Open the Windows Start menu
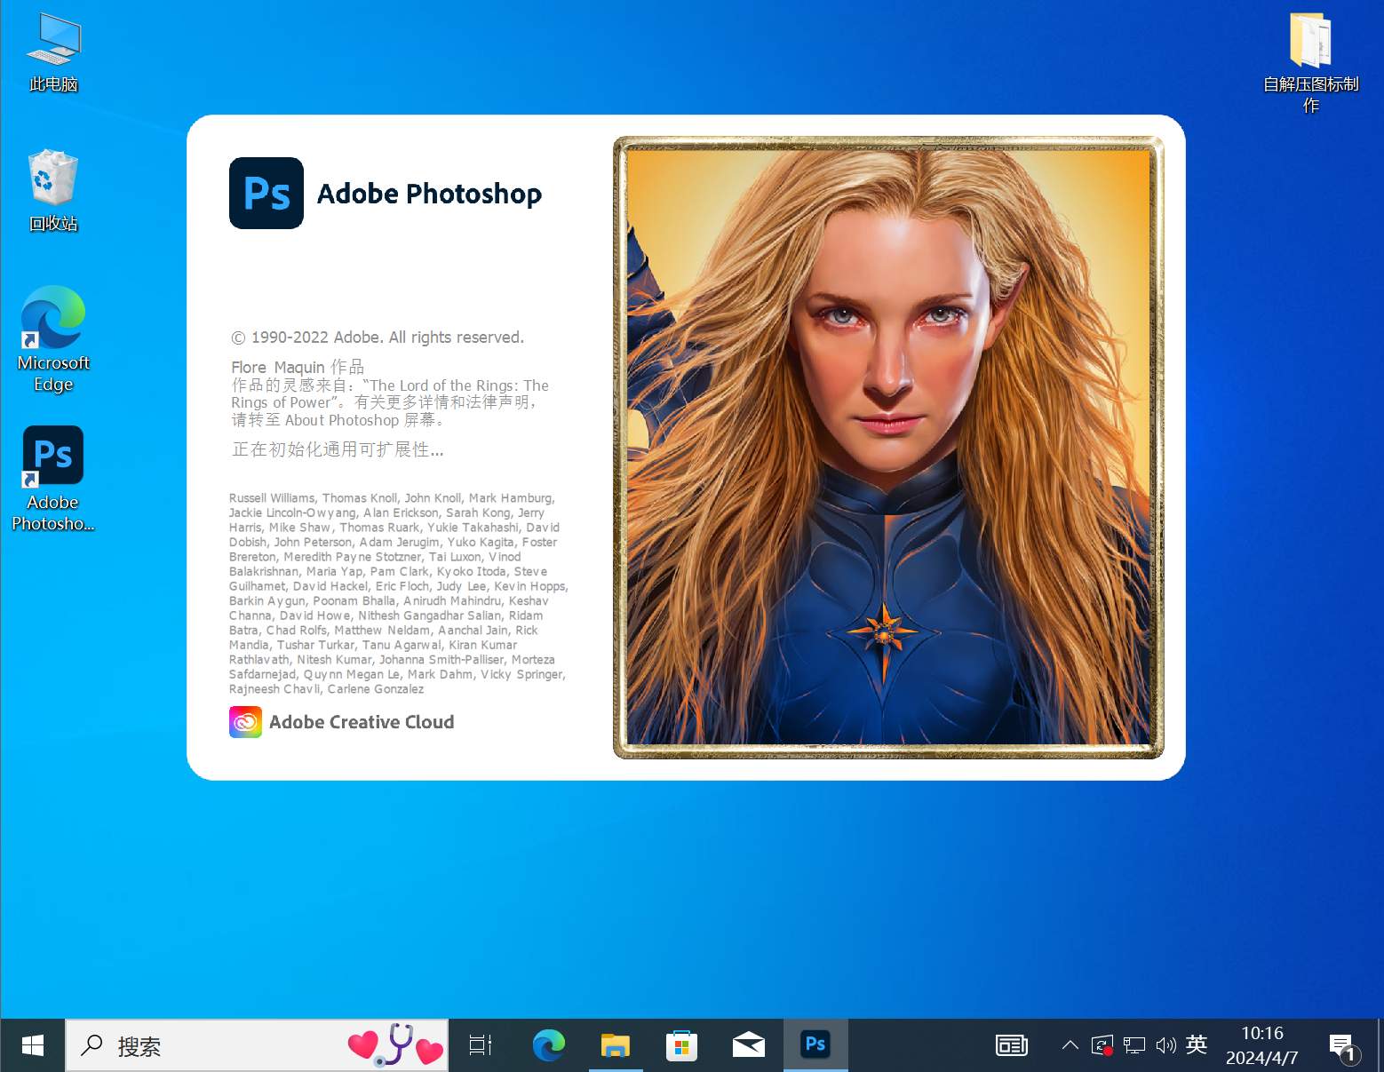The image size is (1384, 1072). point(33,1045)
